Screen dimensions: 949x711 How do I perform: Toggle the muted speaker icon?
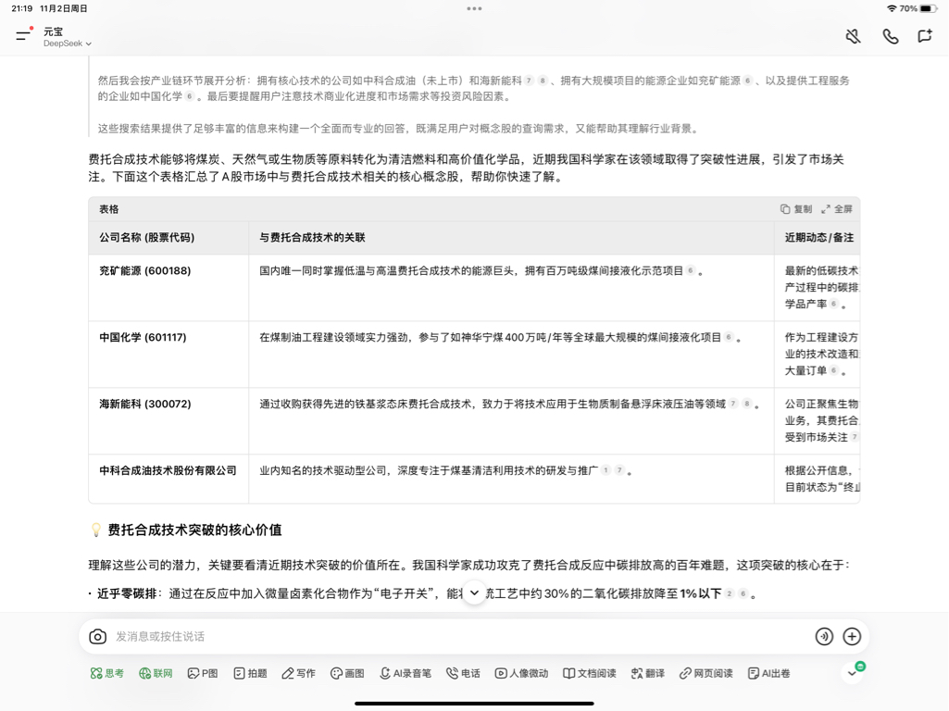[853, 36]
